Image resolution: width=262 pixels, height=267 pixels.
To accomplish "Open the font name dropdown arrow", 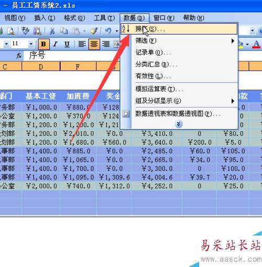I will (6, 44).
